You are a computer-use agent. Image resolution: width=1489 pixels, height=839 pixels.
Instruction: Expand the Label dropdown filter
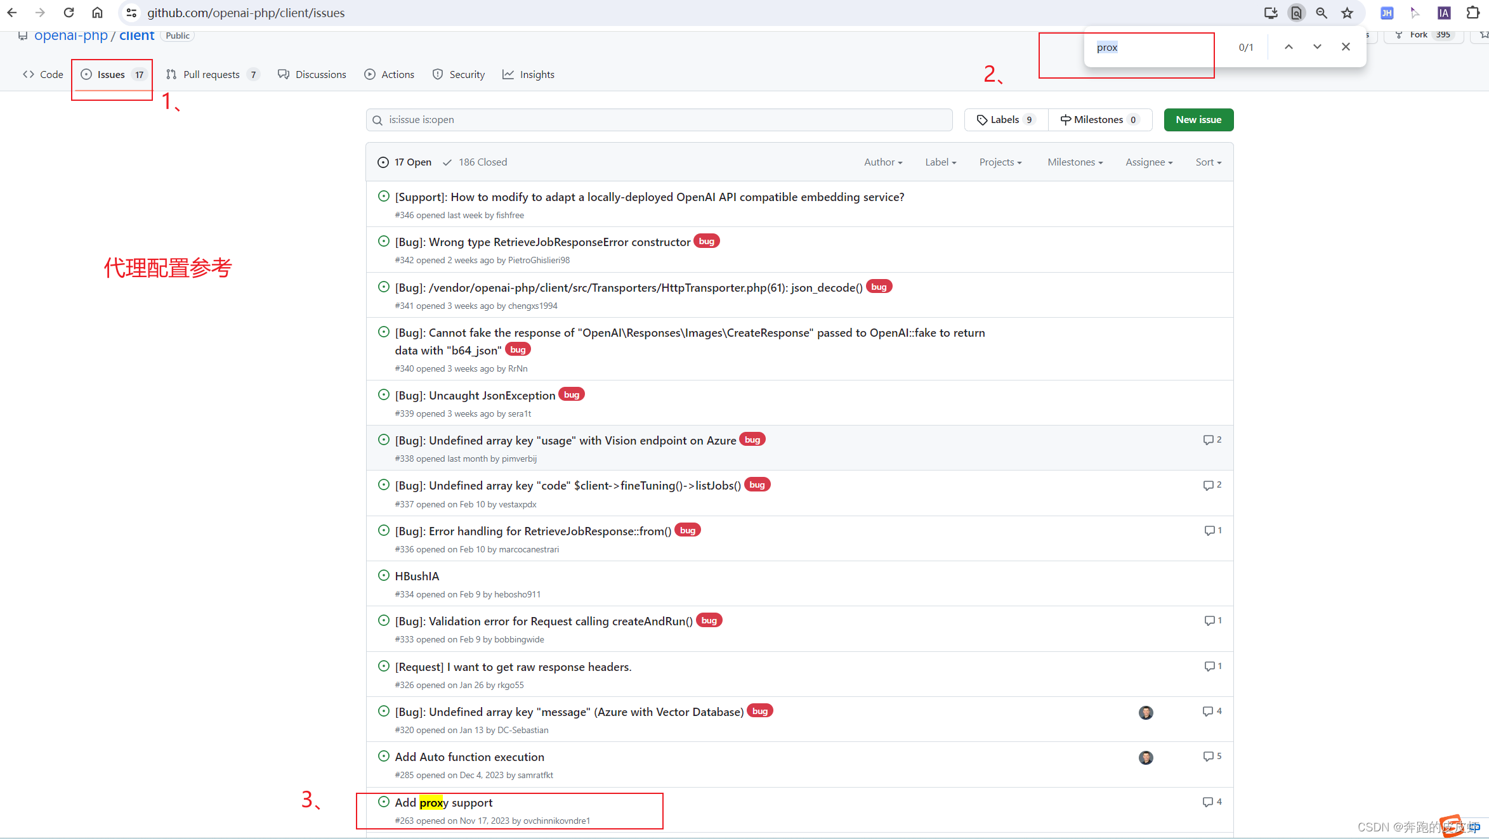pyautogui.click(x=939, y=162)
